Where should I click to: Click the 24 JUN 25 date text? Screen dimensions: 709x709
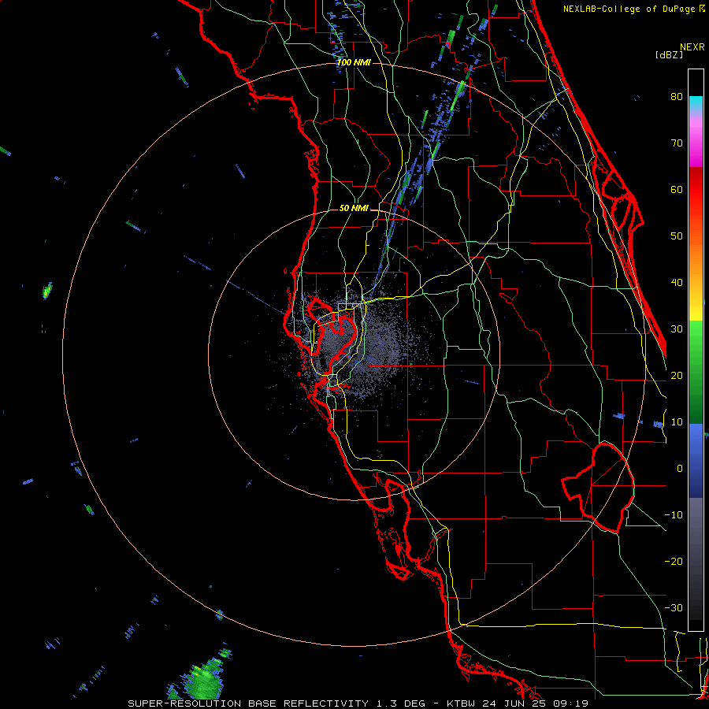[515, 703]
